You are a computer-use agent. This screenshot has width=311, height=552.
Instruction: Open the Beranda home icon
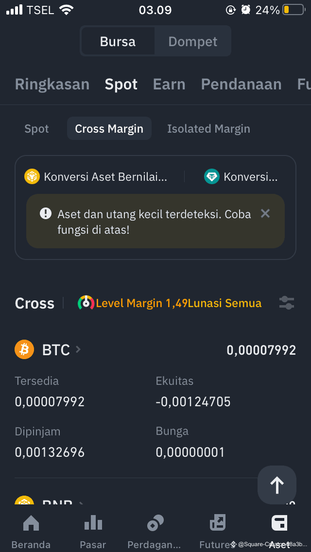(x=31, y=522)
